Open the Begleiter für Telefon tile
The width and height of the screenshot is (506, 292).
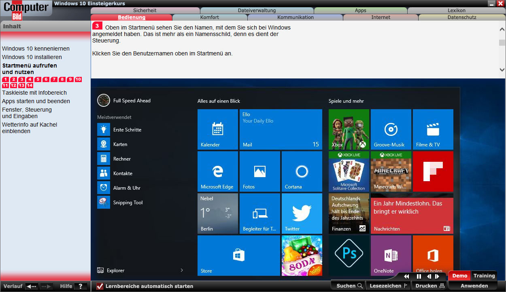260,214
